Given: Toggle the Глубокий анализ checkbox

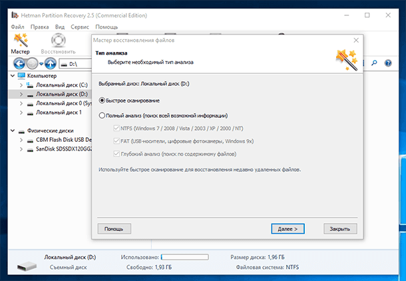Looking at the screenshot, I should pos(116,154).
